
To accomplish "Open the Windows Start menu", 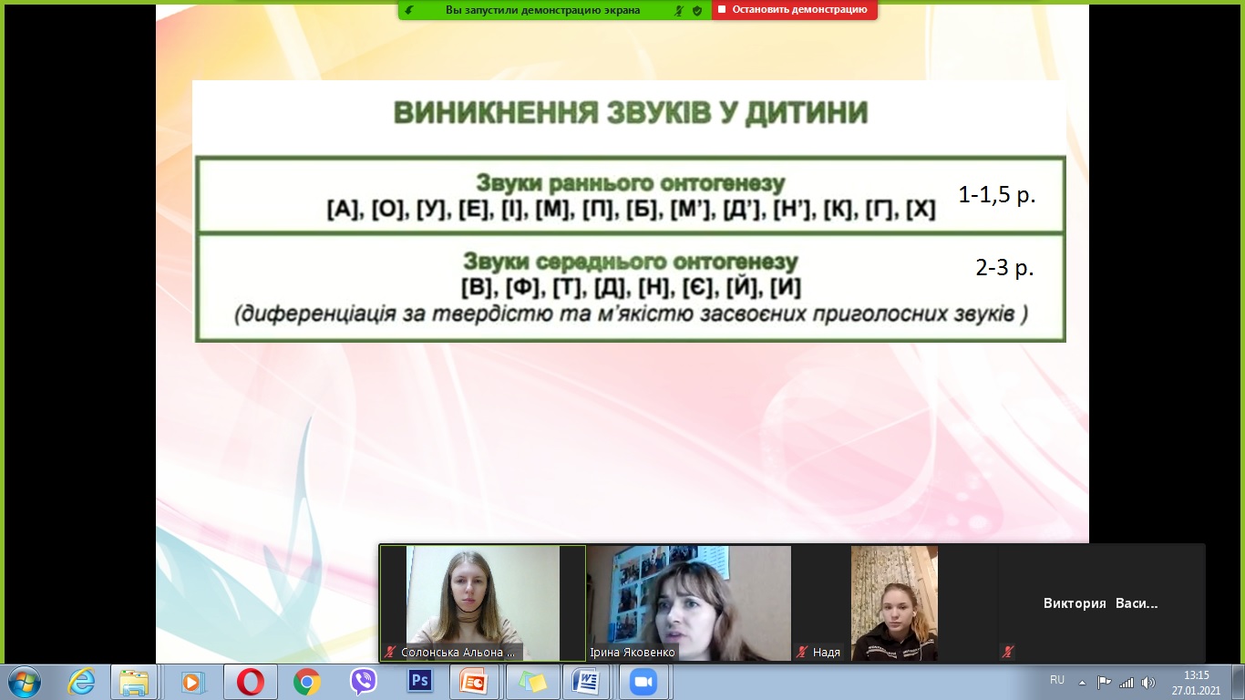I will 23,682.
